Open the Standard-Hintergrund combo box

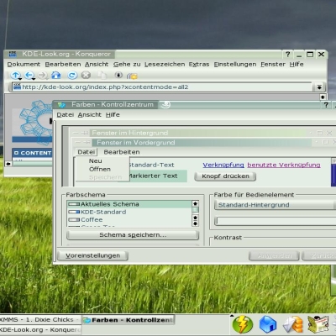tap(276, 205)
